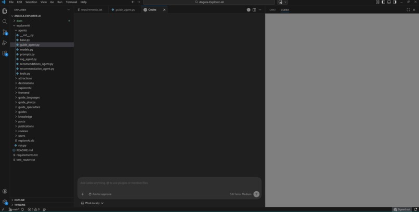Screen dimensions: 419x212
Task: Open tools.py in the explorer
Action: point(42,74)
